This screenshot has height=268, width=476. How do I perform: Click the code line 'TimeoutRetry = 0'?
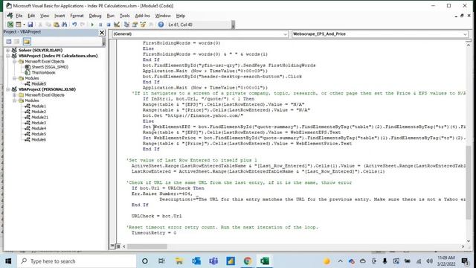coord(154,233)
